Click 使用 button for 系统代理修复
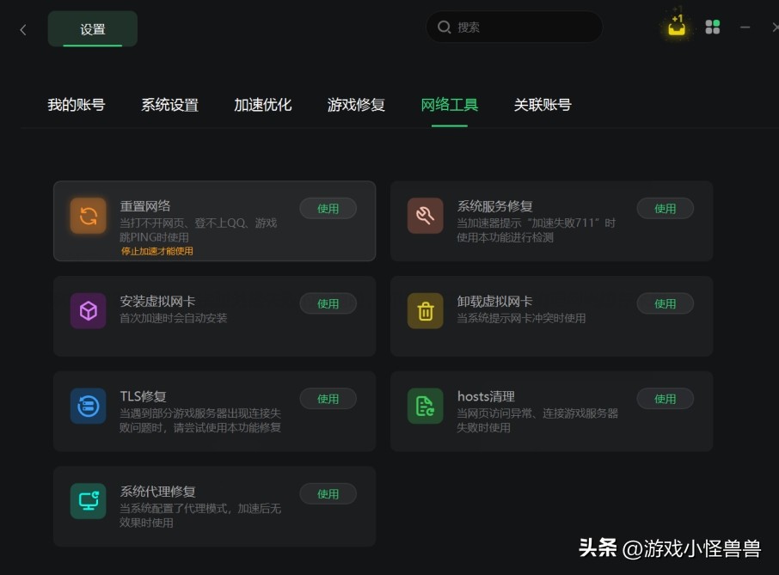 pyautogui.click(x=328, y=493)
